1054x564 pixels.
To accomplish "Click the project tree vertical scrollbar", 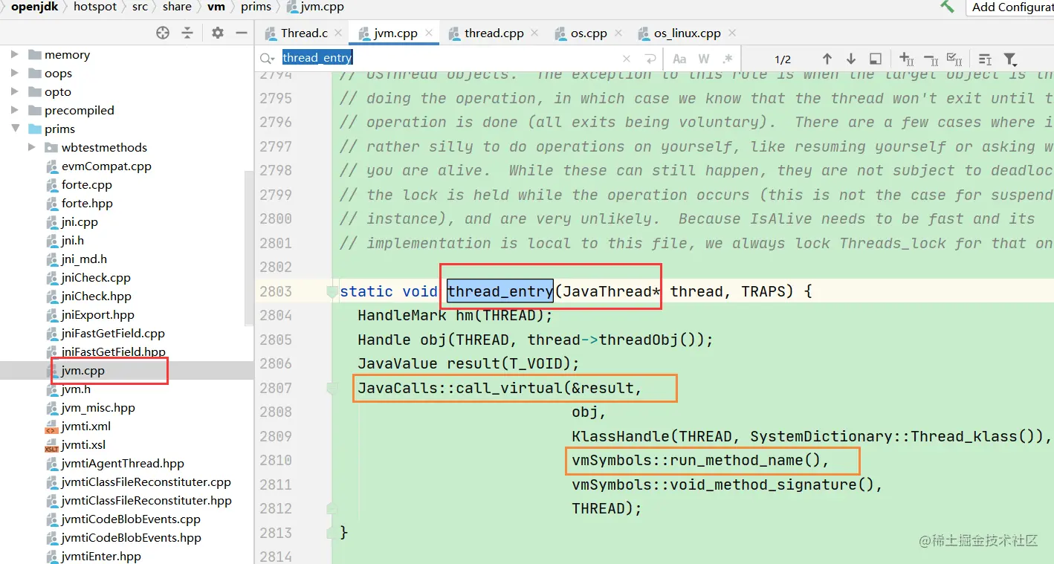I will [250, 249].
